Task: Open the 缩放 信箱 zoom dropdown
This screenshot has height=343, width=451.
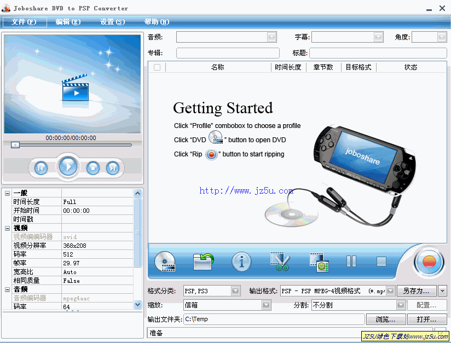Action: (x=266, y=305)
